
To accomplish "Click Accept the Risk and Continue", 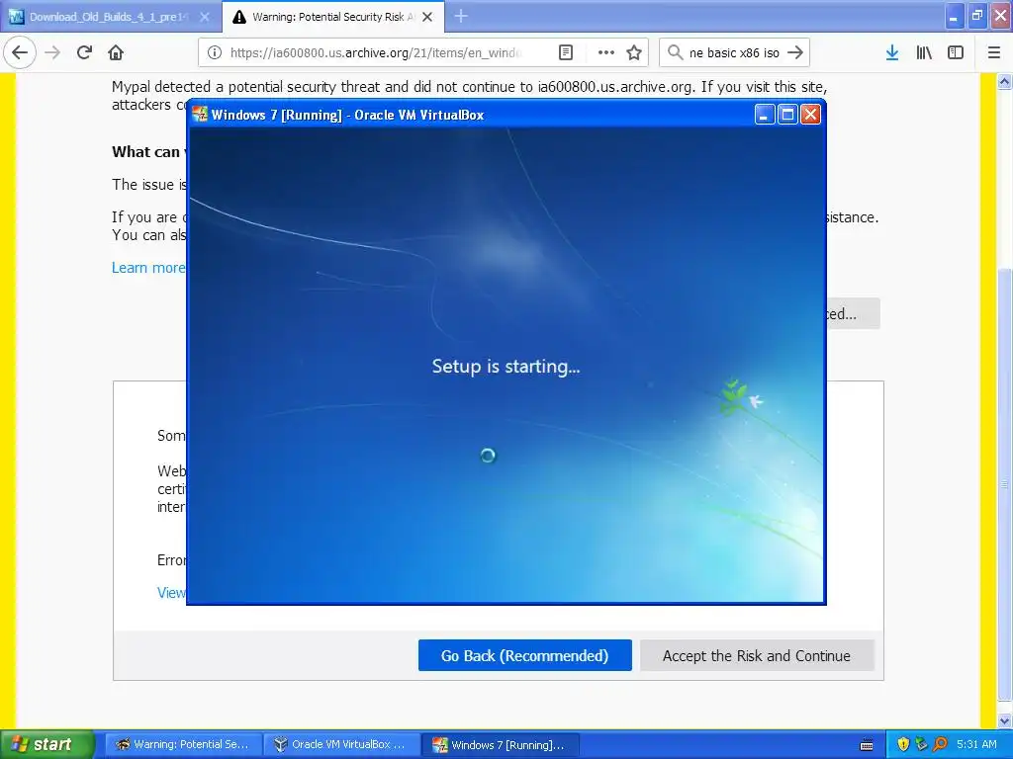I will [x=757, y=655].
